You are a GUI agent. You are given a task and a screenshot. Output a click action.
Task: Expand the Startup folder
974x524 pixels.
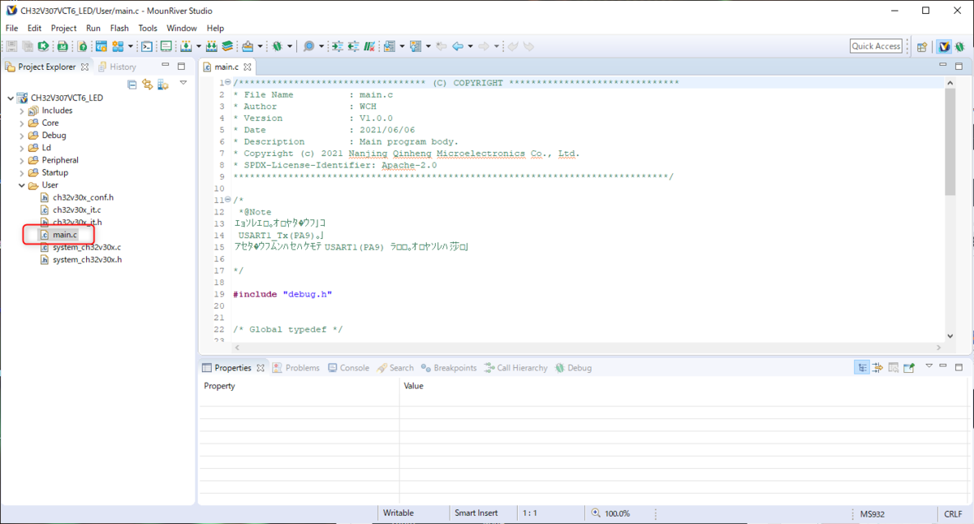point(22,172)
